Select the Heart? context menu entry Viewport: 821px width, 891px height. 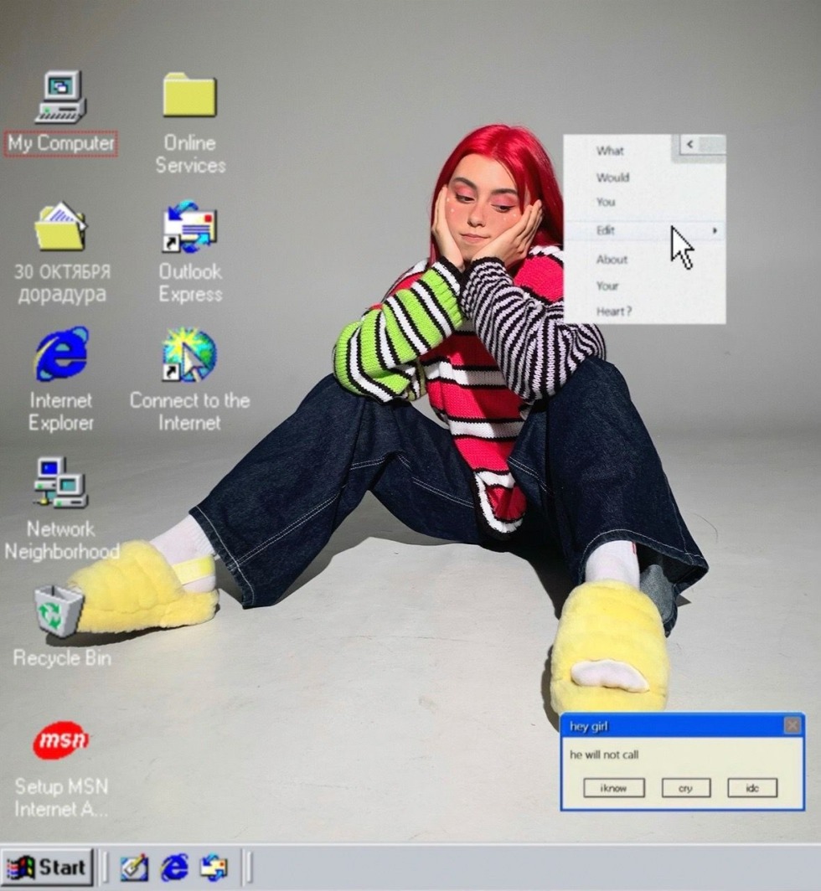613,312
